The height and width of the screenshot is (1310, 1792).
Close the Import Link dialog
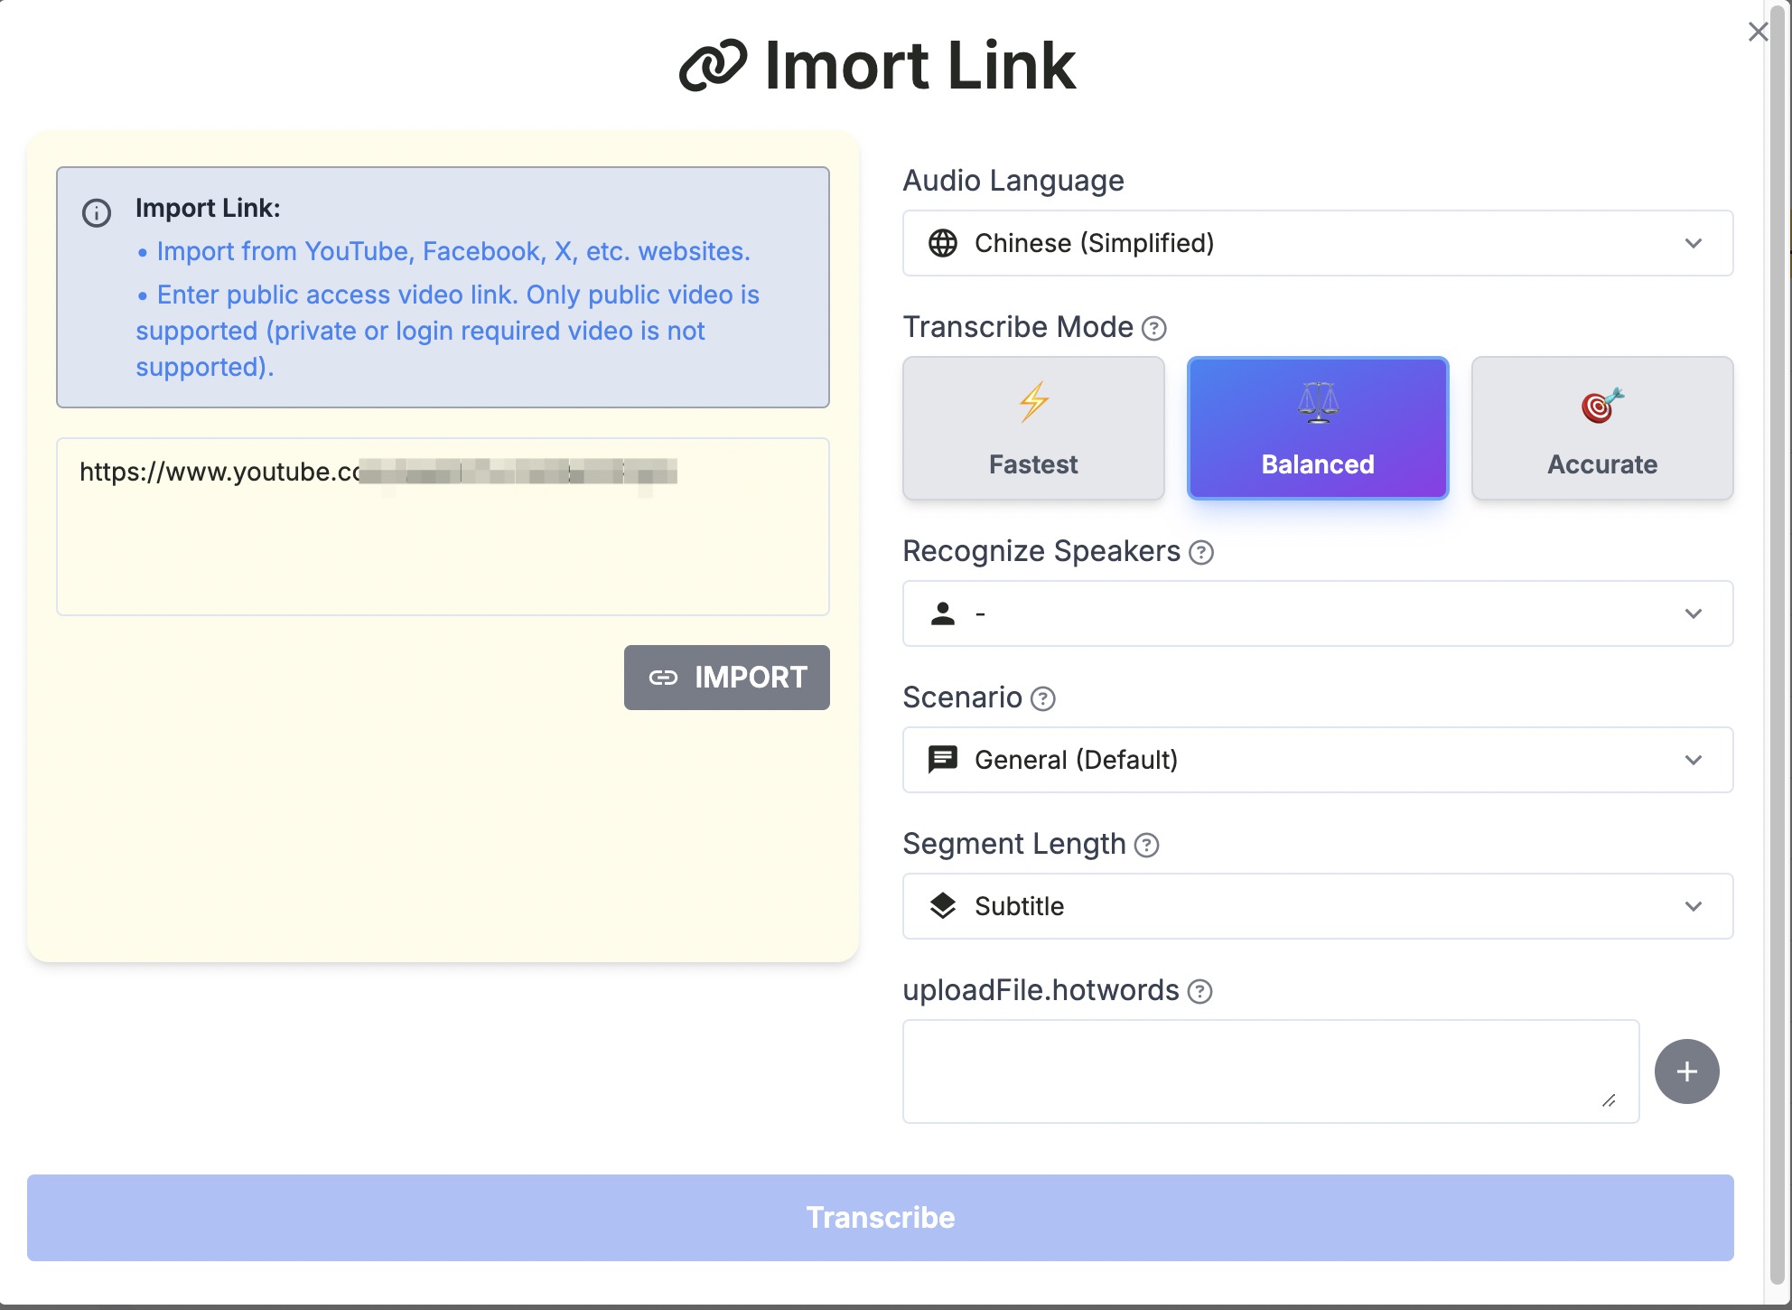[1758, 33]
